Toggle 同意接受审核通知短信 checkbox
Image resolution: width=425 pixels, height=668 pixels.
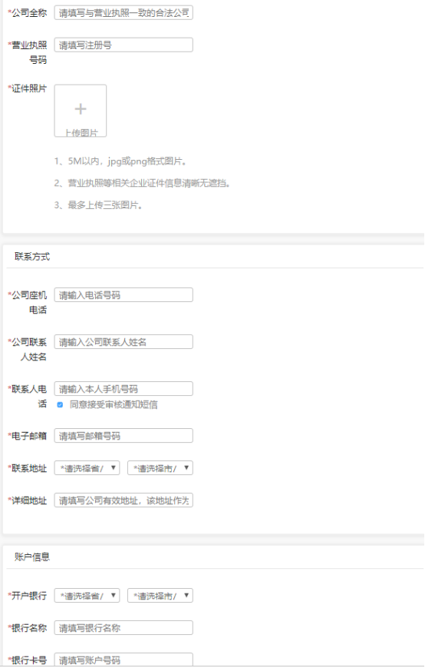[x=60, y=404]
